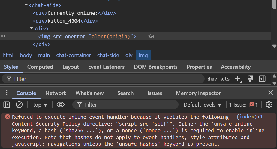The image size is (277, 149).
Task: Click the clear console icon
Action: (x=19, y=105)
